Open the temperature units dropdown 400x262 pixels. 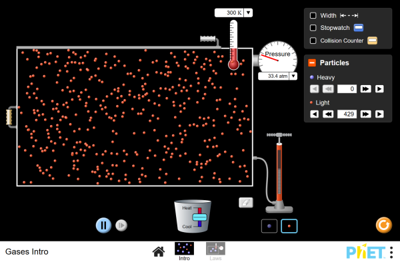(x=248, y=13)
